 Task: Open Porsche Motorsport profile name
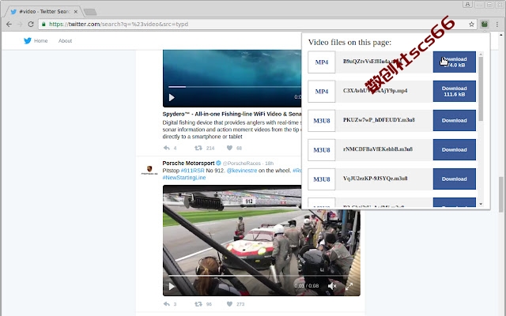pos(188,164)
